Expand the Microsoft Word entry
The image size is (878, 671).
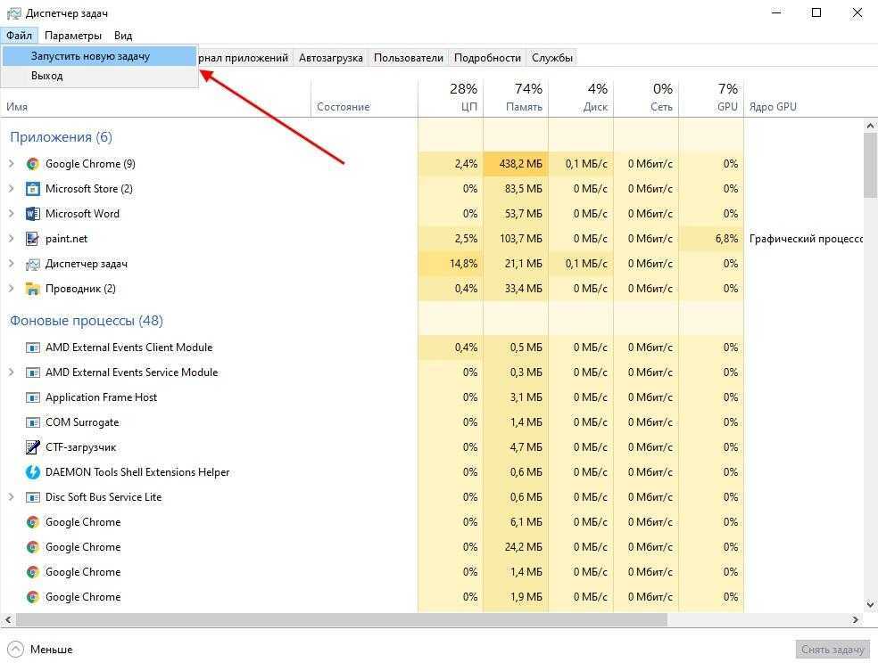point(12,214)
